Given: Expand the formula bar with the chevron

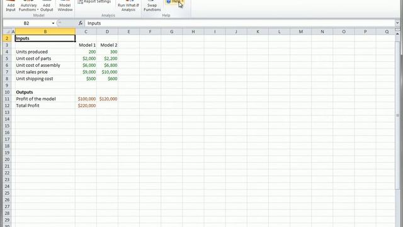Looking at the screenshot, I should point(397,23).
